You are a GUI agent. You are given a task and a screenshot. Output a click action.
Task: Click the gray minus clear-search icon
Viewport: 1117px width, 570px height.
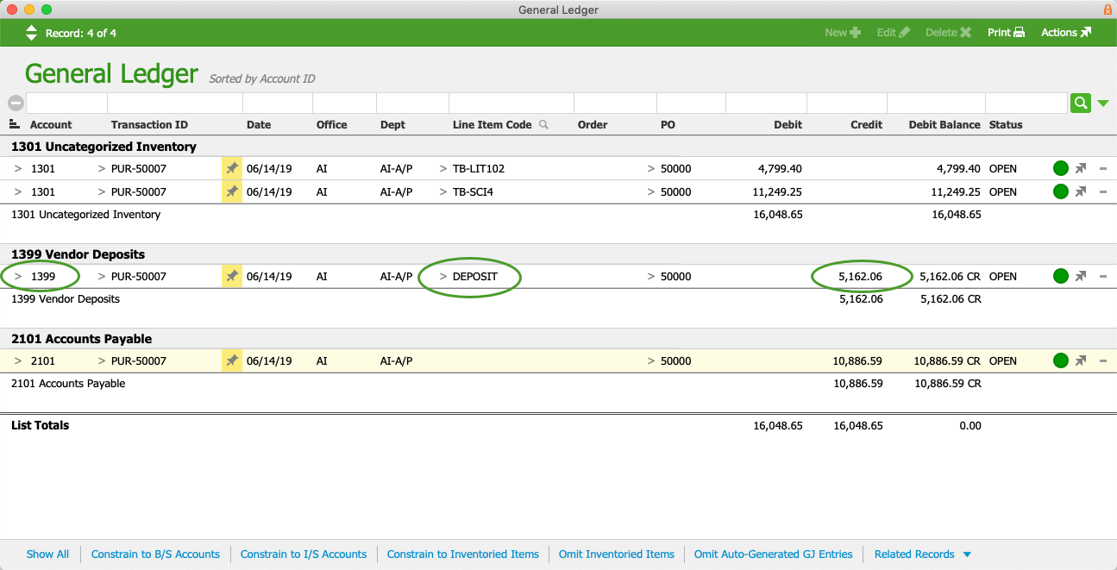16,103
